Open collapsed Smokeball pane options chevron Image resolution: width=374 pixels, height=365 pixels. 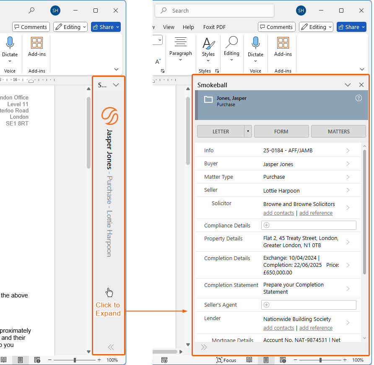coord(116,85)
